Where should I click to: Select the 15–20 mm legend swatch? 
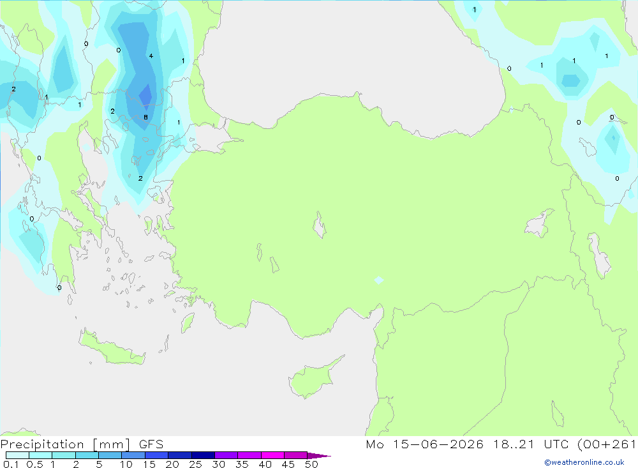click(157, 455)
